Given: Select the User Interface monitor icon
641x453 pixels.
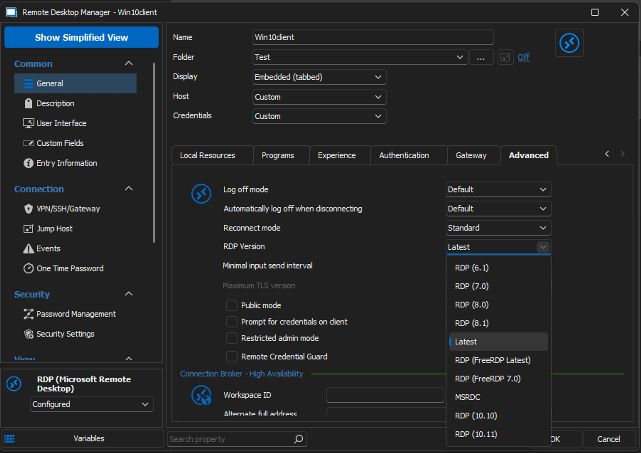Looking at the screenshot, I should point(29,123).
